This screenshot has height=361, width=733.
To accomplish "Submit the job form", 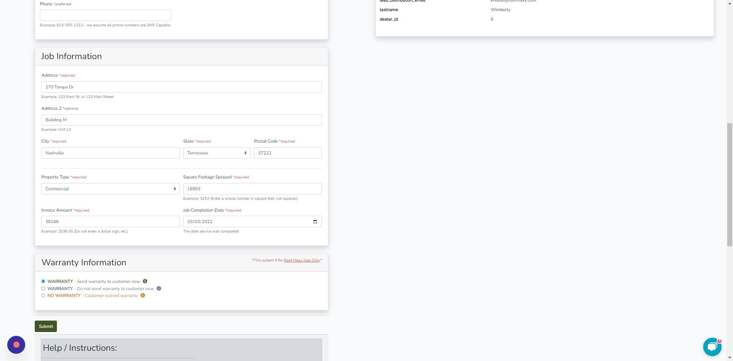I will [46, 326].
